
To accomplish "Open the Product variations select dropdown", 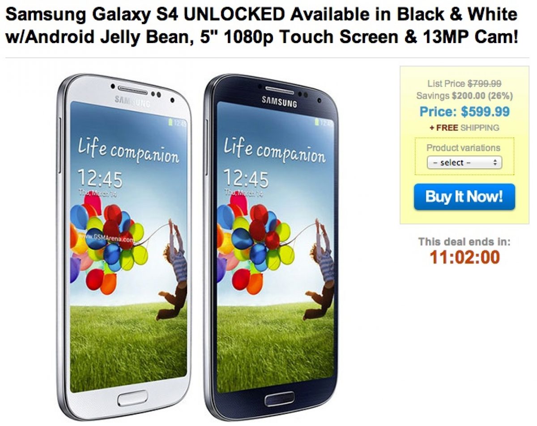I will point(464,163).
